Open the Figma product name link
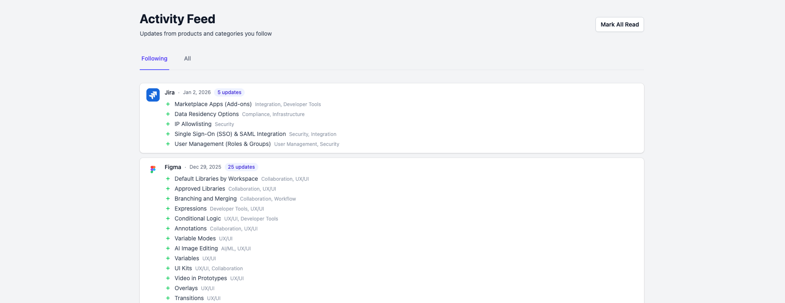The image size is (785, 303). point(173,167)
